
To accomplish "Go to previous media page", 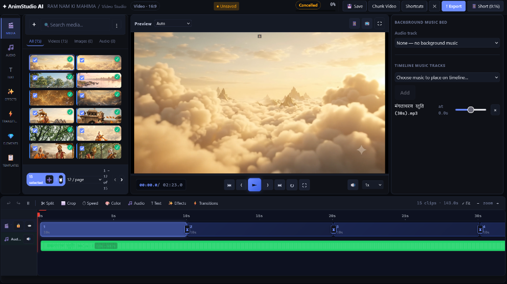I will (x=115, y=180).
